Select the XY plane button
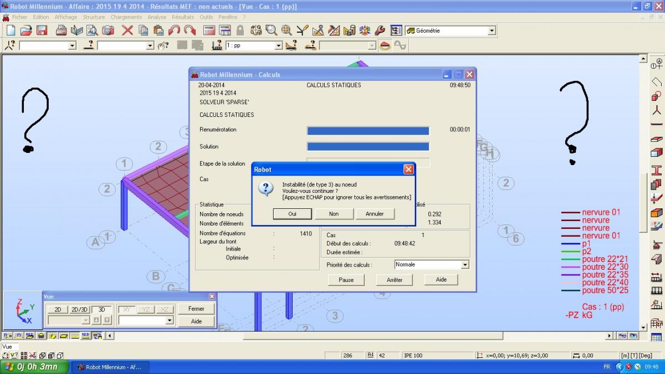Screen dimensions: 665x374 coord(127,309)
